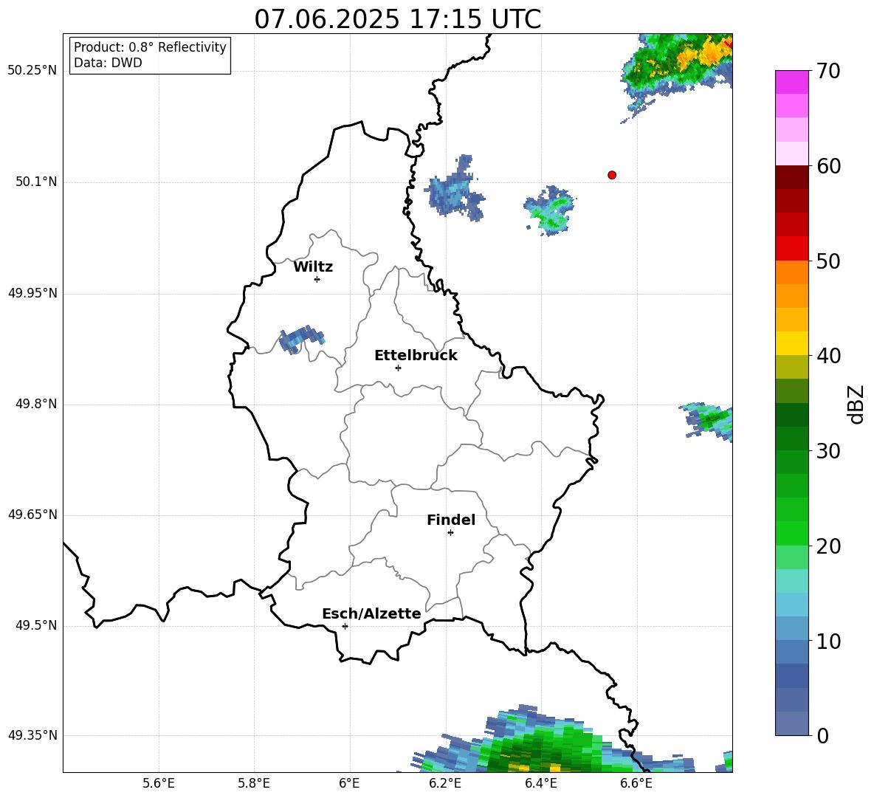The image size is (874, 798).
Task: Click the colorbar value 0
Action: [x=823, y=735]
